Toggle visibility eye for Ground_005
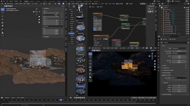This screenshot has height=106, width=190. 186,21
